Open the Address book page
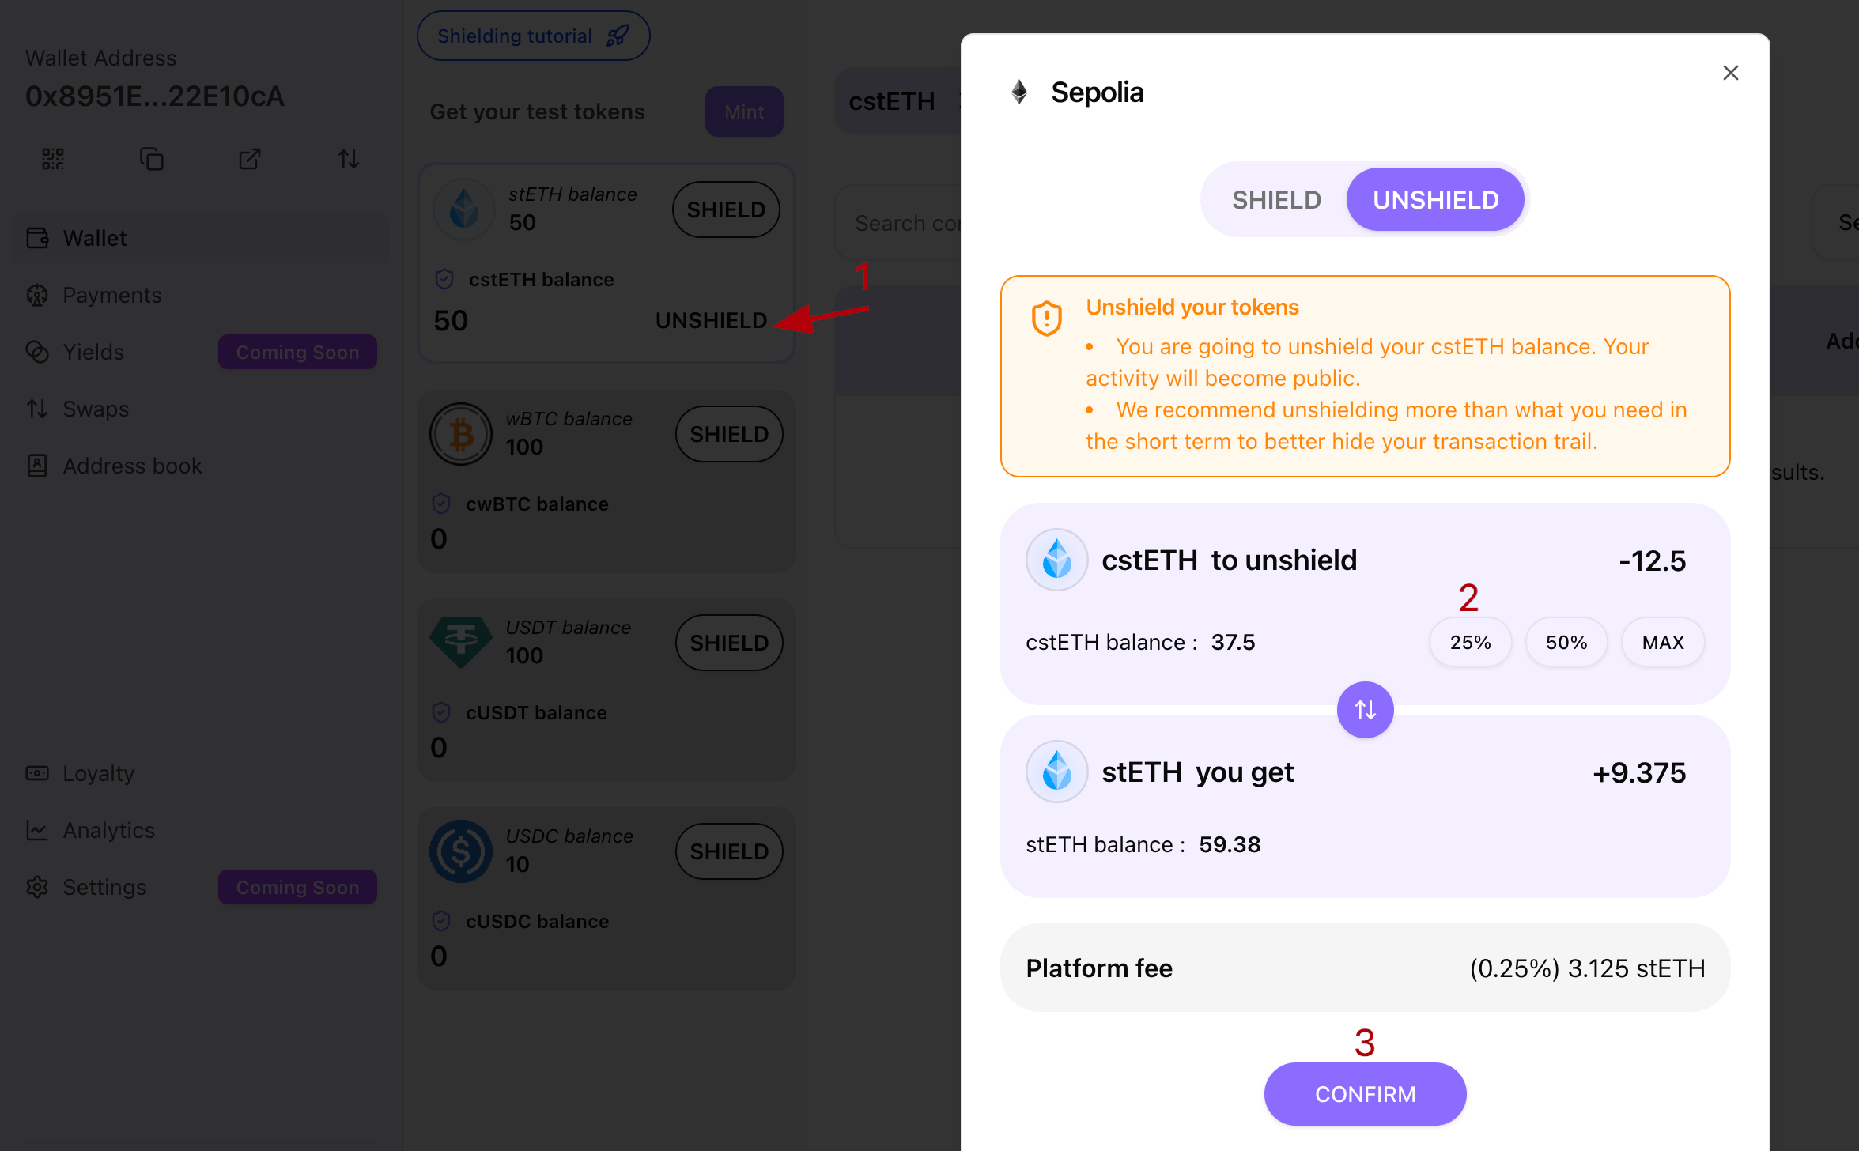 pyautogui.click(x=132, y=466)
